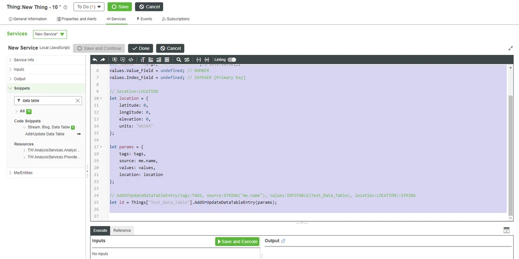Click the Done button
519x259 pixels.
tap(141, 48)
